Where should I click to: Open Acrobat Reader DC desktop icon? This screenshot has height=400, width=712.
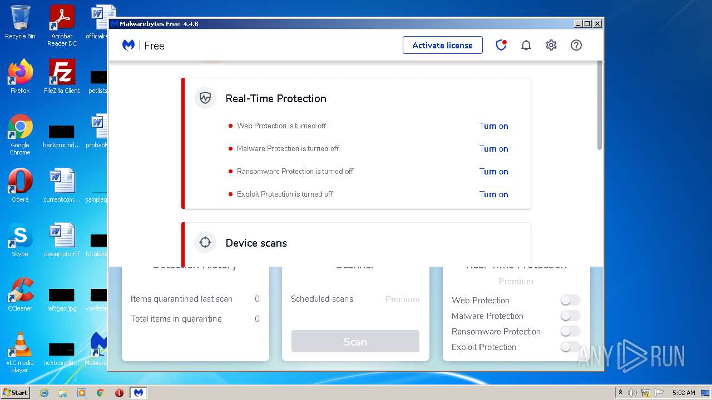(x=62, y=26)
